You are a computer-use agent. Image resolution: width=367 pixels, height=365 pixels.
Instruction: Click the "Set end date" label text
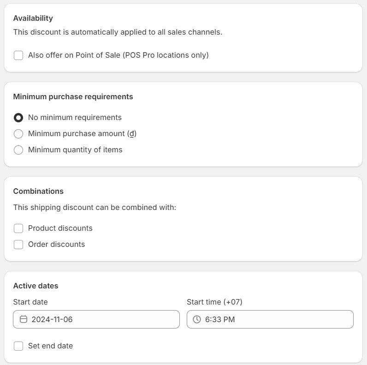tap(50, 346)
